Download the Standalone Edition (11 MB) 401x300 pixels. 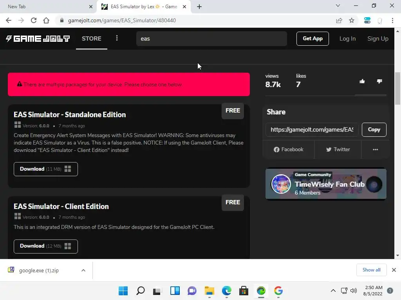click(x=46, y=169)
